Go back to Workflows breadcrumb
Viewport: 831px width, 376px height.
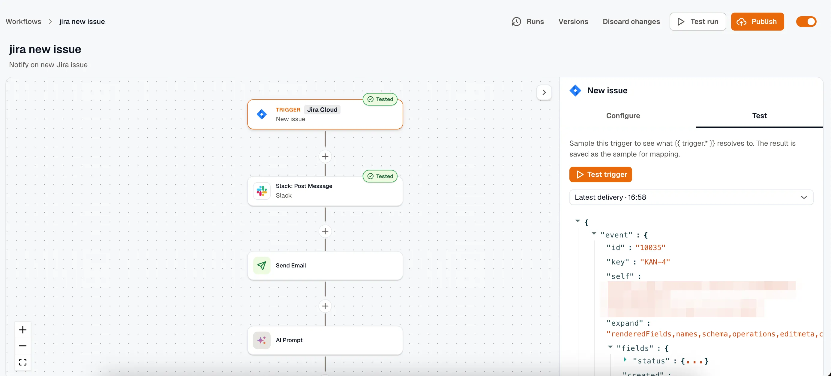(23, 22)
